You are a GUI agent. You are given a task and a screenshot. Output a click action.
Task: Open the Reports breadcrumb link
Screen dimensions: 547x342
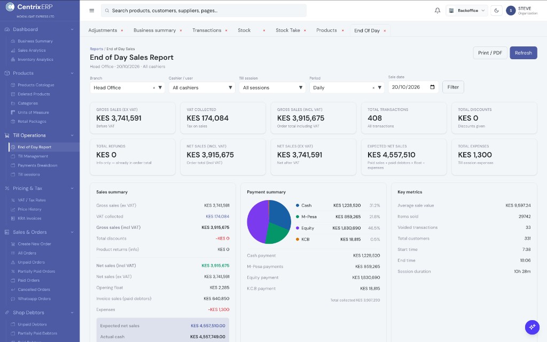click(96, 49)
